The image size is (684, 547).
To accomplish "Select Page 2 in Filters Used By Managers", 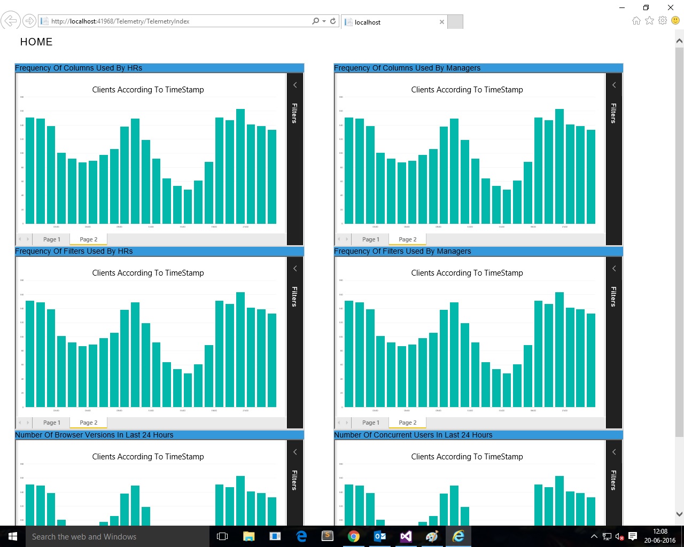I will point(407,423).
